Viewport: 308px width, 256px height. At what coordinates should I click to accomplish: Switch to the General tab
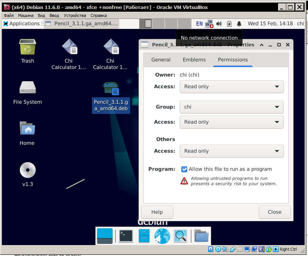[x=161, y=60]
